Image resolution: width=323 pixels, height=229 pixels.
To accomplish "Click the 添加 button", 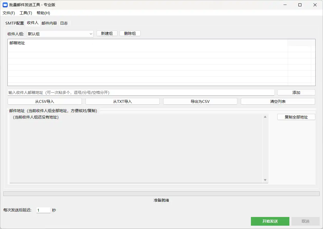I will (296, 93).
